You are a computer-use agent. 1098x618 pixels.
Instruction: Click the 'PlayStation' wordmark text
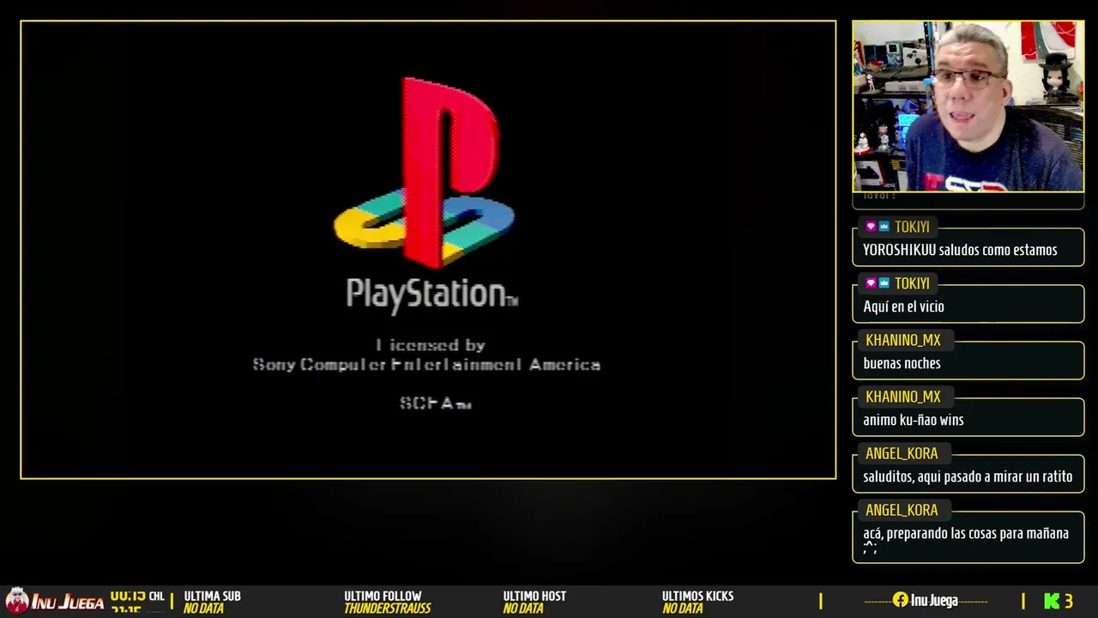tap(431, 294)
